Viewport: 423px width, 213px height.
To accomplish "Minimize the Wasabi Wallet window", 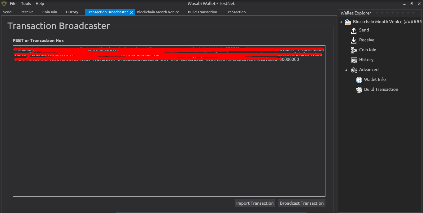I will (405, 4).
